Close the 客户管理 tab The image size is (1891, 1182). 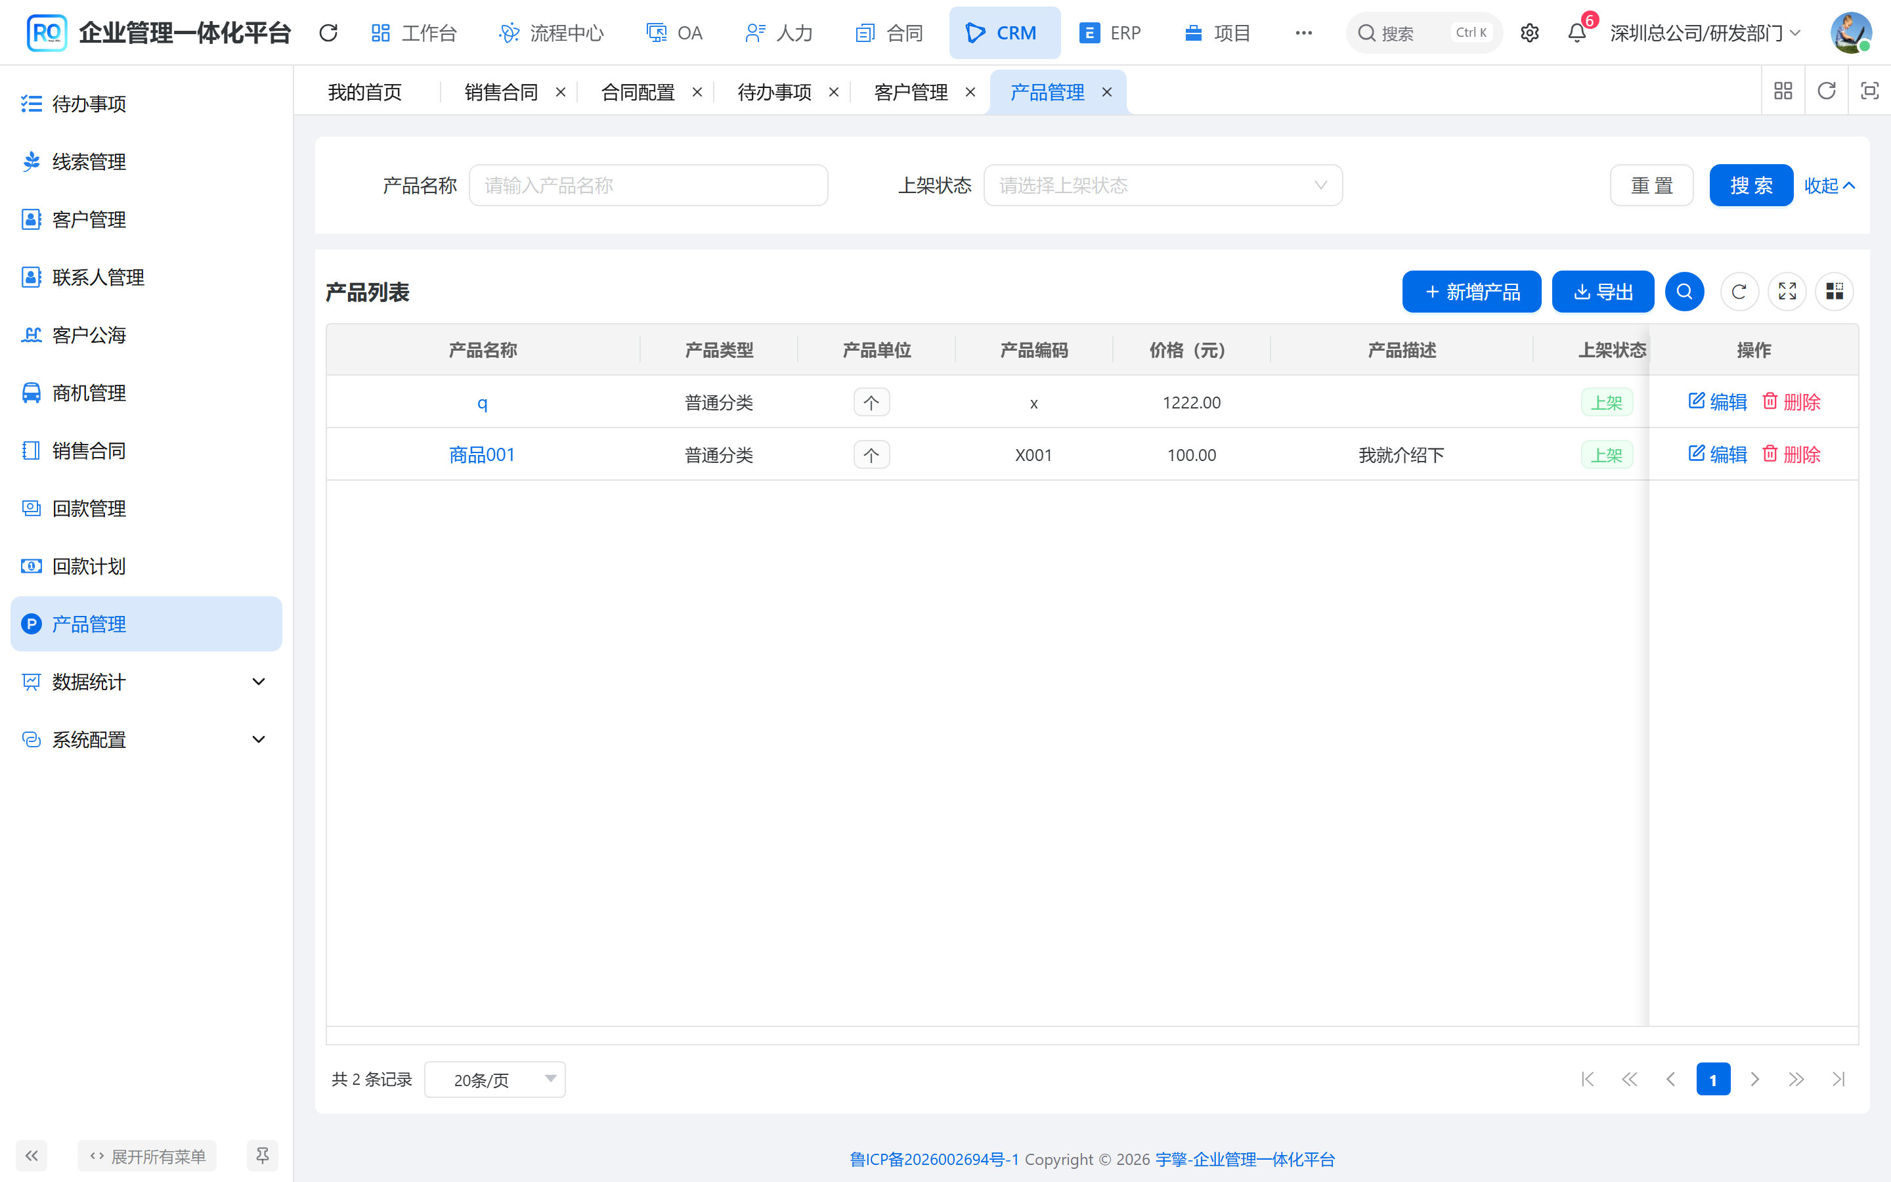click(x=970, y=92)
